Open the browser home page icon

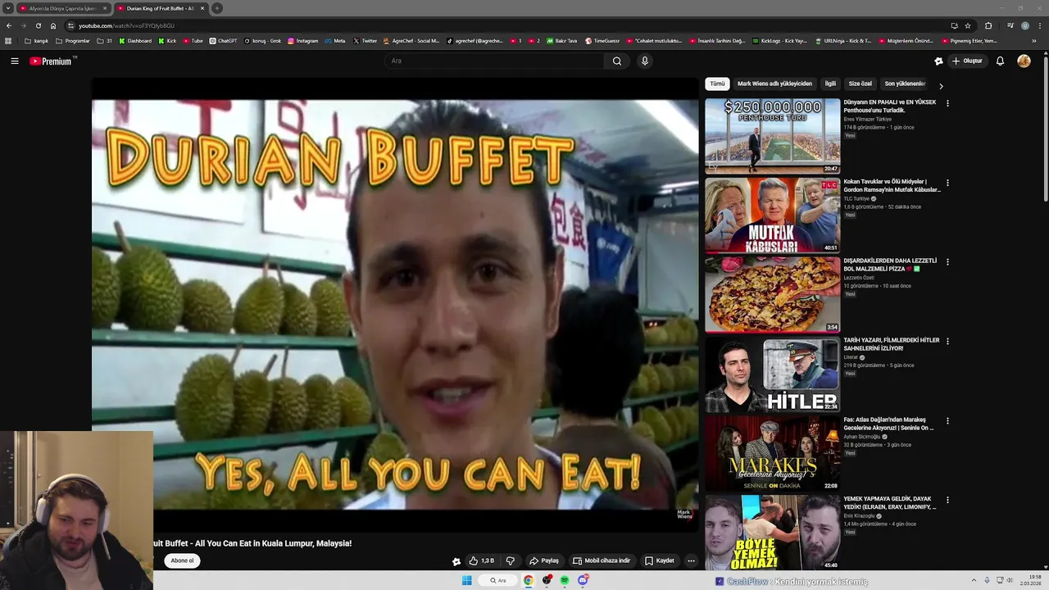tap(53, 25)
